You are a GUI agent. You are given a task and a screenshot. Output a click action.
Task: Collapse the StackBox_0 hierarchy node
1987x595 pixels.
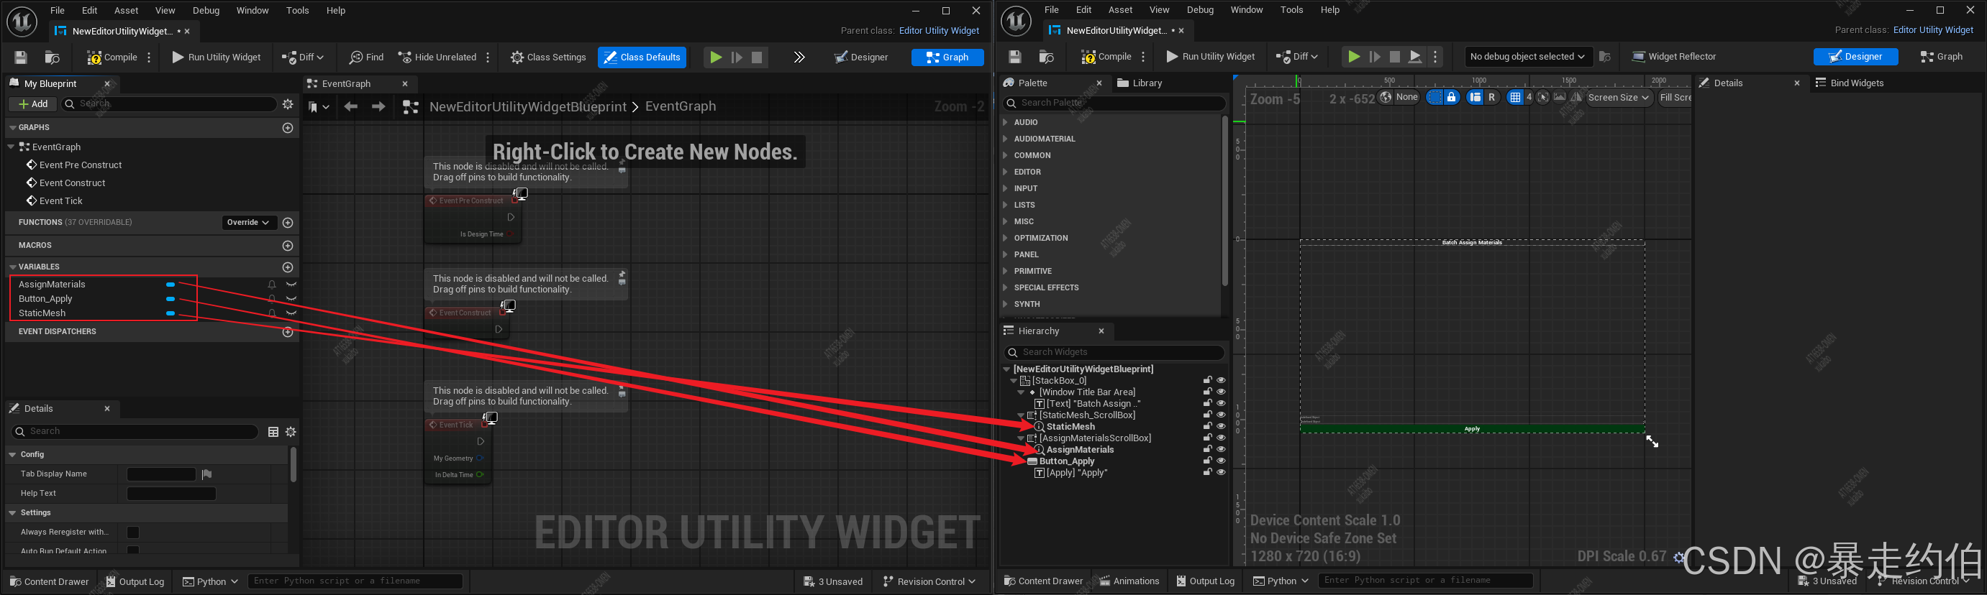[x=1014, y=381]
